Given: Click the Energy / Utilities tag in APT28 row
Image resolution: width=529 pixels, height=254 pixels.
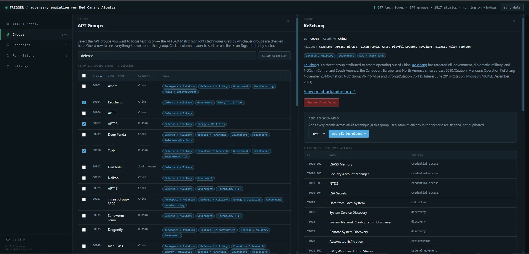Looking at the screenshot, I should coord(211,124).
